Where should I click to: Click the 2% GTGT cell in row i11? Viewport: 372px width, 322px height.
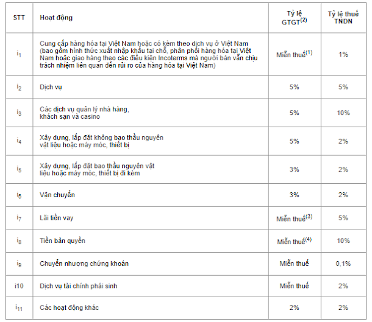point(294,307)
